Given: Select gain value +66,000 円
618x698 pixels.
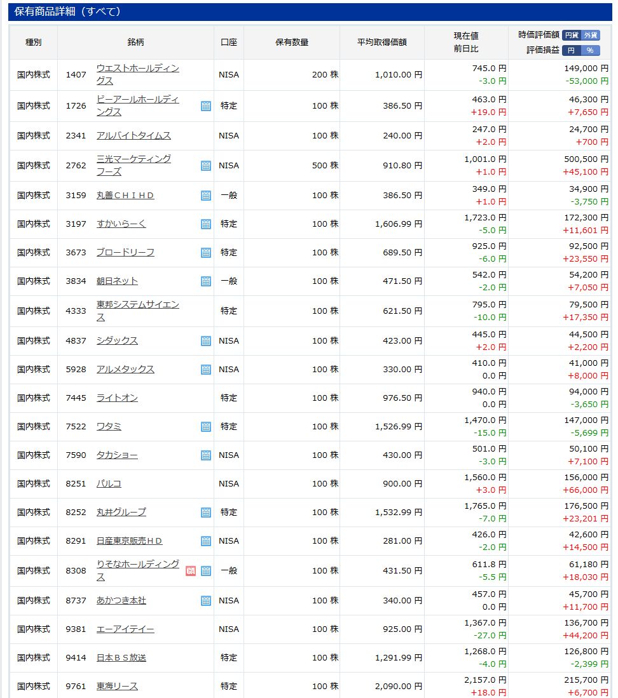Looking at the screenshot, I should click(586, 490).
